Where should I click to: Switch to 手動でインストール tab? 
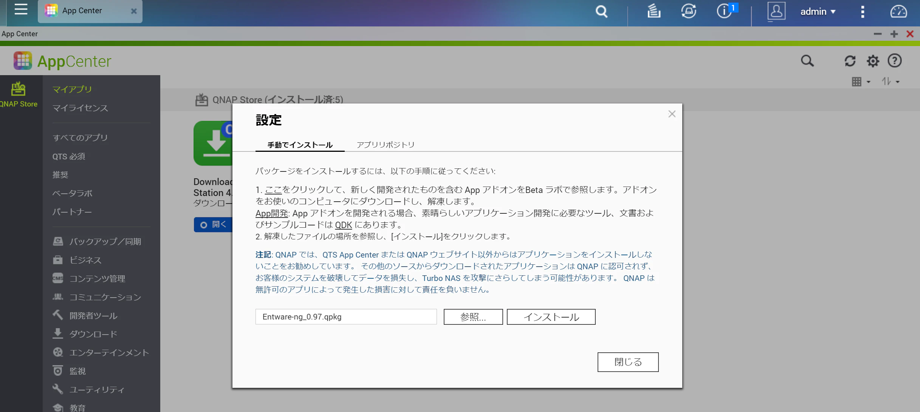point(300,145)
